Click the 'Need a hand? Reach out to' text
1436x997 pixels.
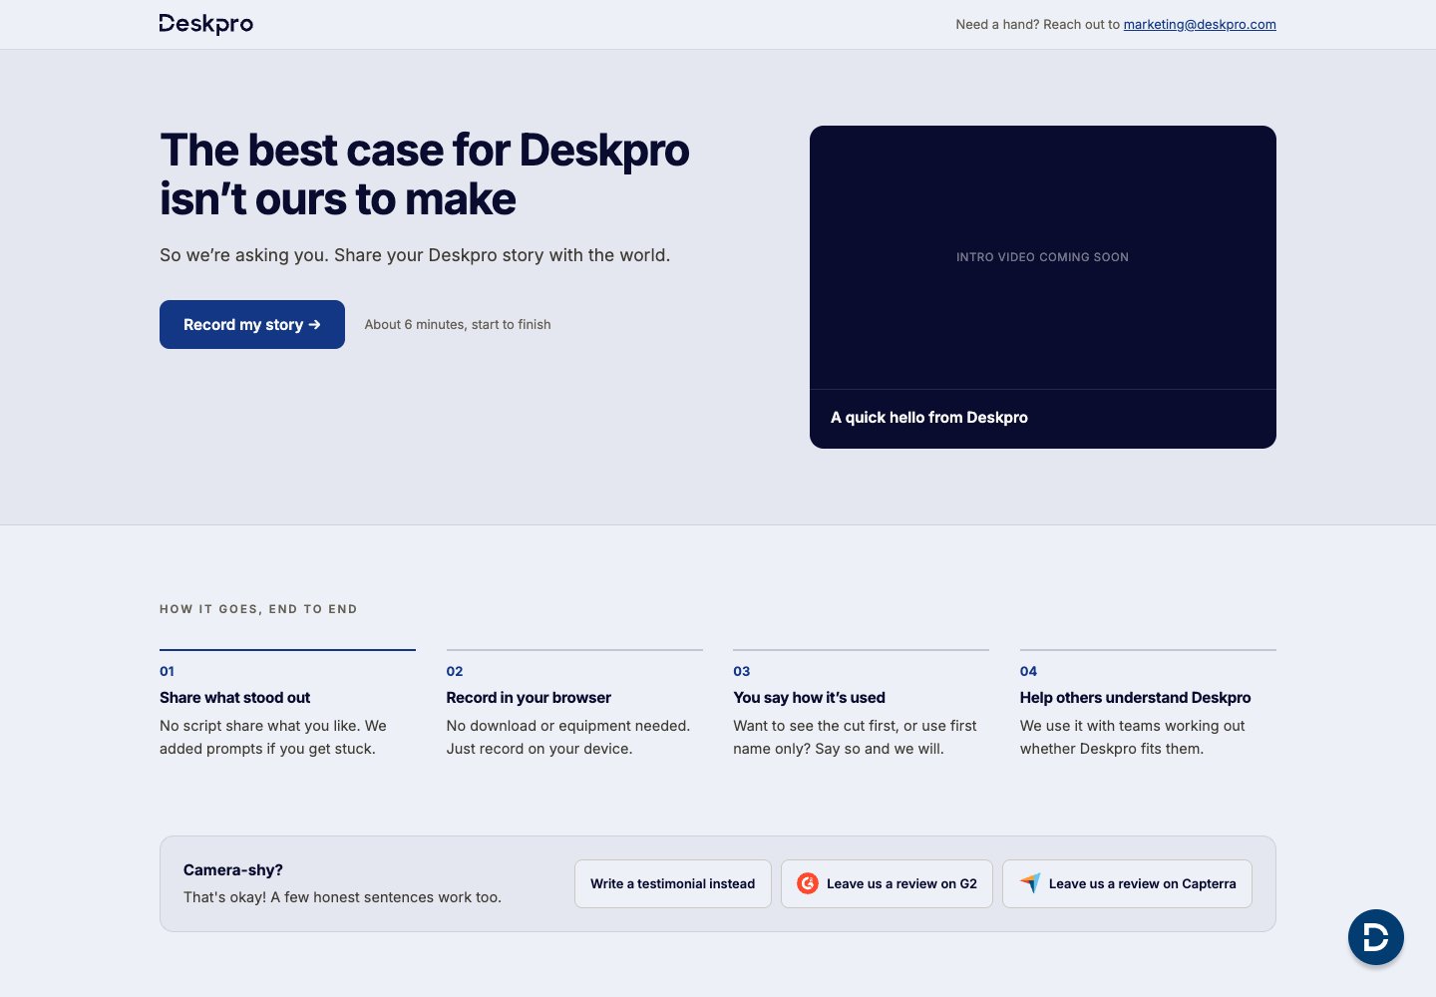pos(1037,24)
